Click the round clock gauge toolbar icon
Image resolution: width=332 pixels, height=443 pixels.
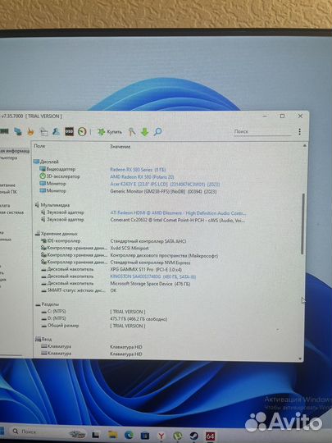pos(82,131)
